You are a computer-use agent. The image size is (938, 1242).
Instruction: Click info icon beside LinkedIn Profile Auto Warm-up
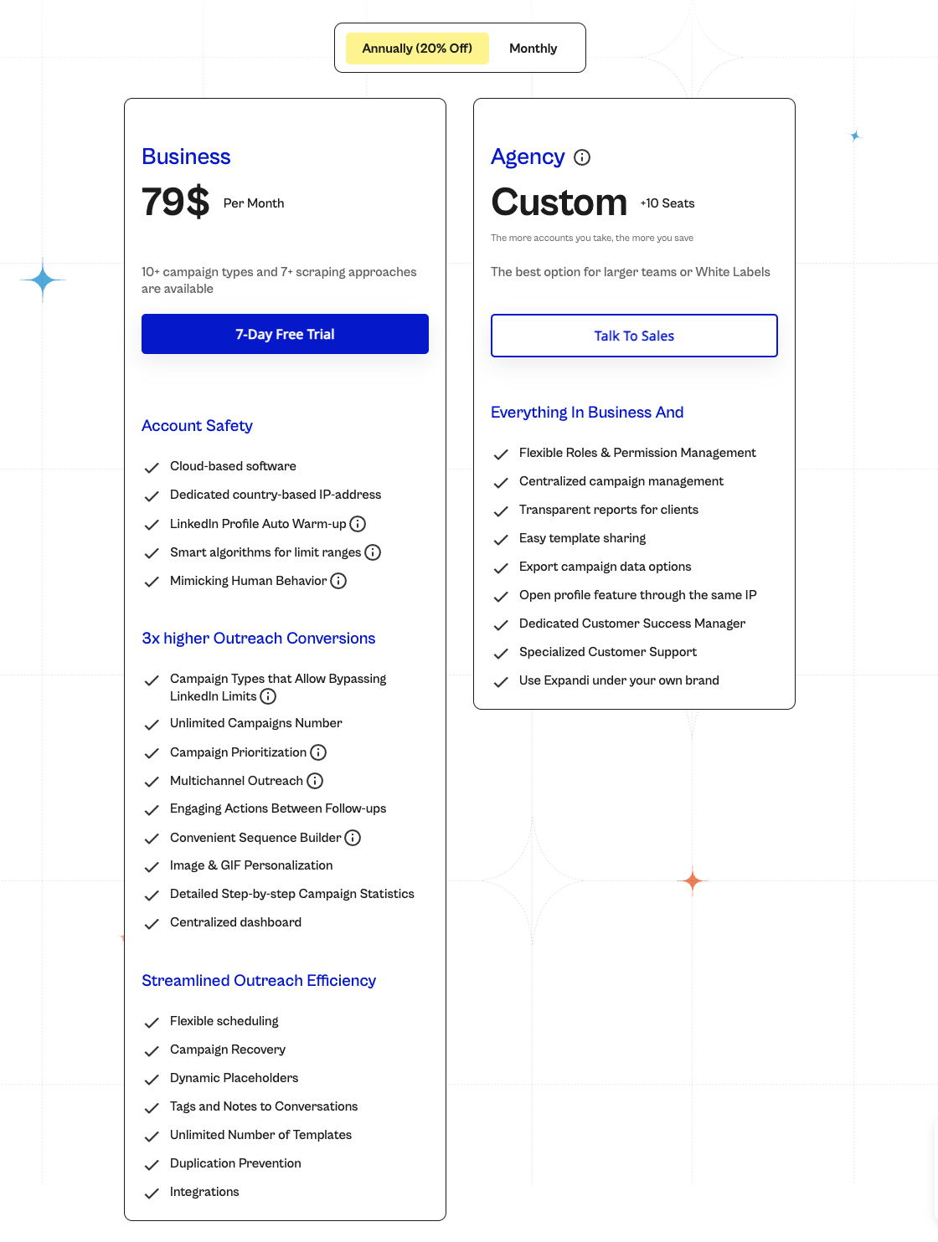[358, 524]
